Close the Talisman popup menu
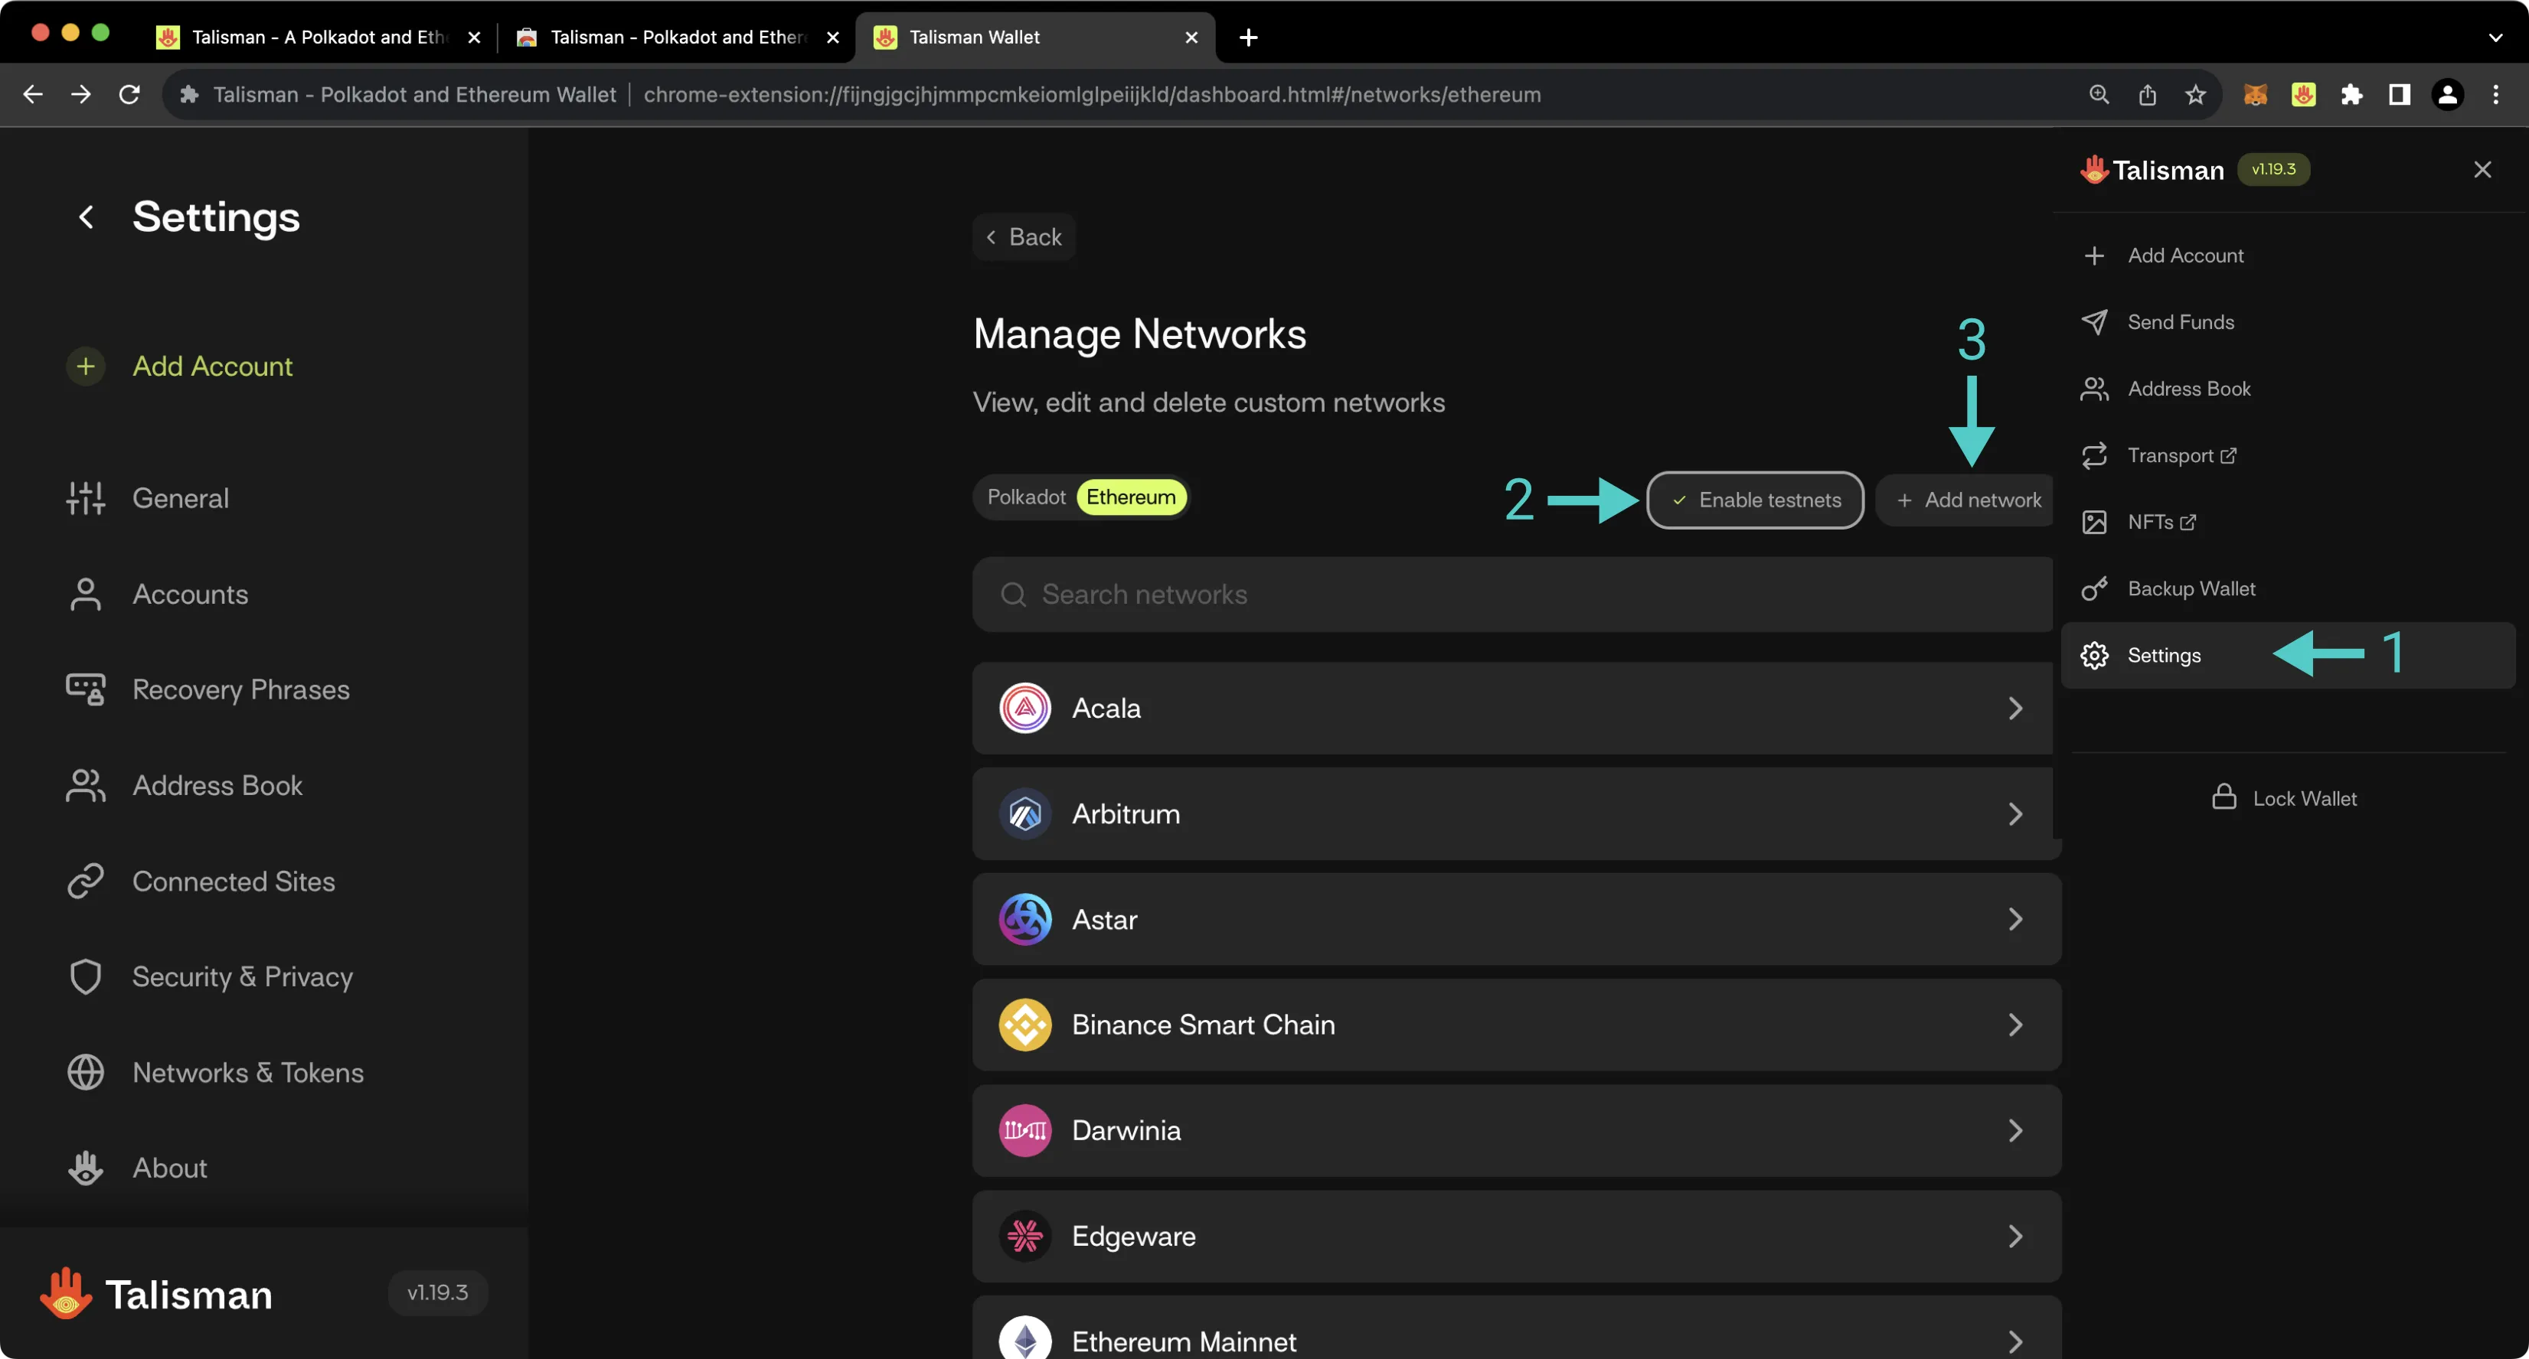This screenshot has height=1359, width=2529. (x=2482, y=170)
